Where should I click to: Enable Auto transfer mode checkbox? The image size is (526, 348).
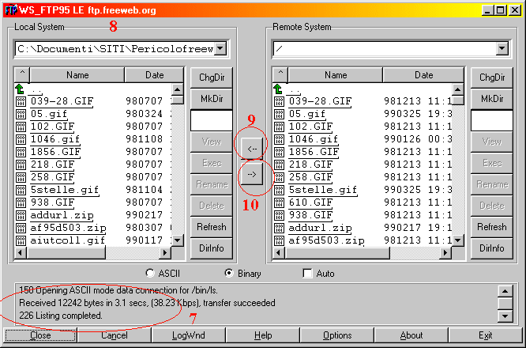307,273
